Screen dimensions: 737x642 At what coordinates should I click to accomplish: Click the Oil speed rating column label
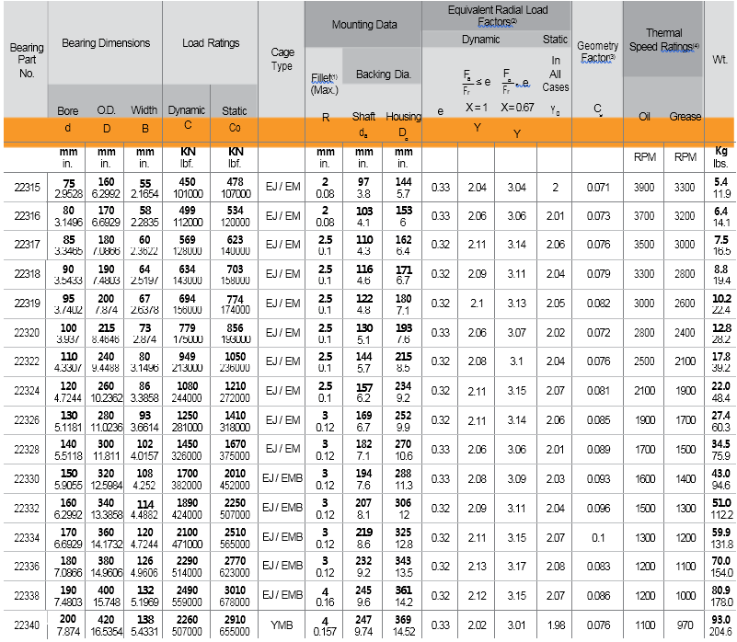(644, 117)
